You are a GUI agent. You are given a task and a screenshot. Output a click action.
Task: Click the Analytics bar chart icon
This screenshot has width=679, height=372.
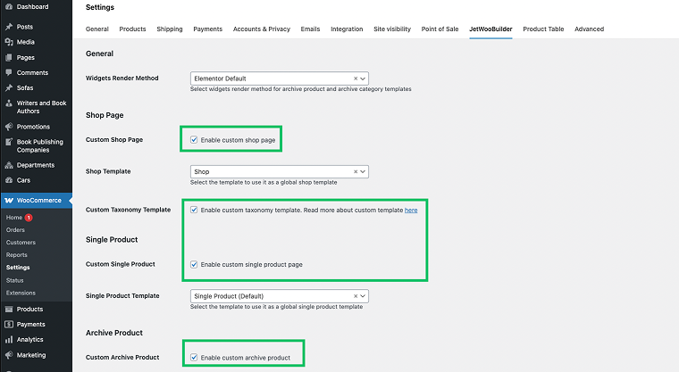point(9,340)
